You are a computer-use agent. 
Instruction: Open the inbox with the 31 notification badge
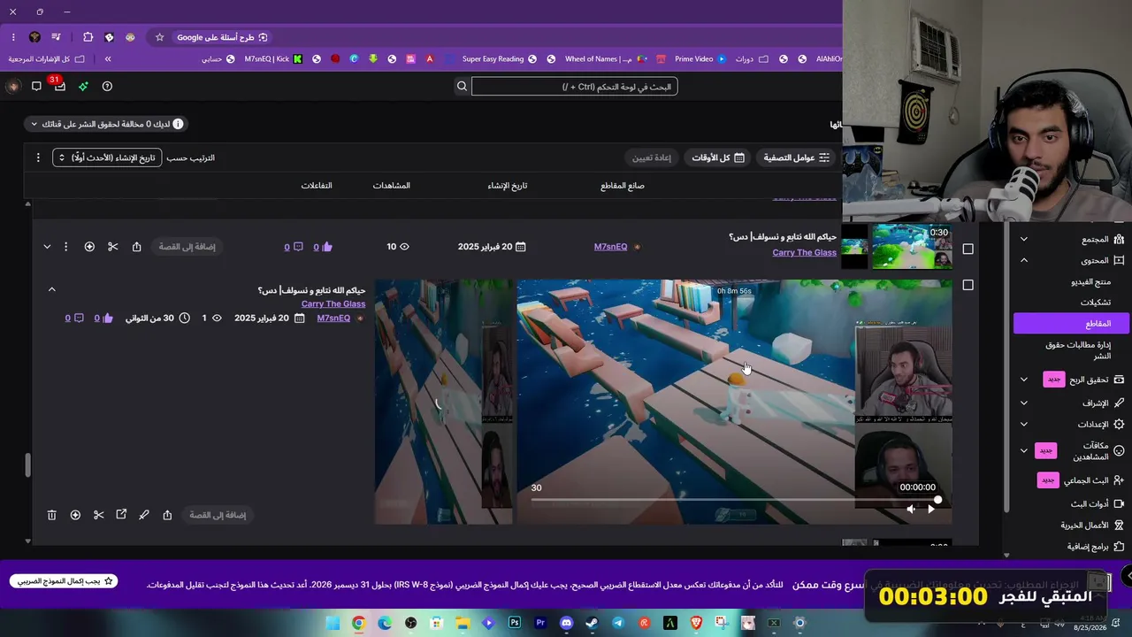click(59, 85)
